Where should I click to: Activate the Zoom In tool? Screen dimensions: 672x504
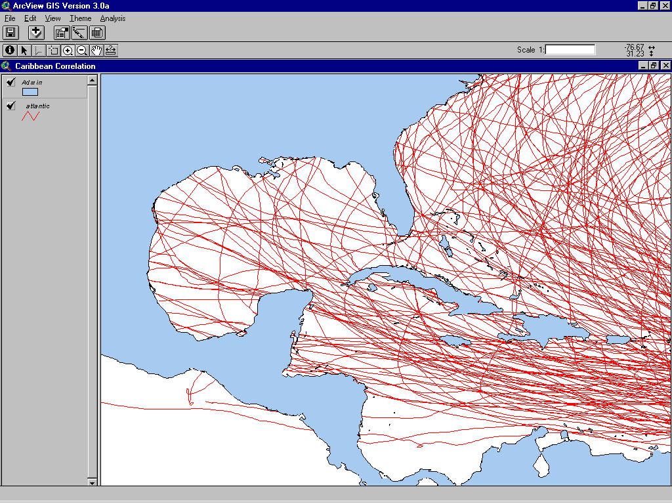tap(68, 50)
